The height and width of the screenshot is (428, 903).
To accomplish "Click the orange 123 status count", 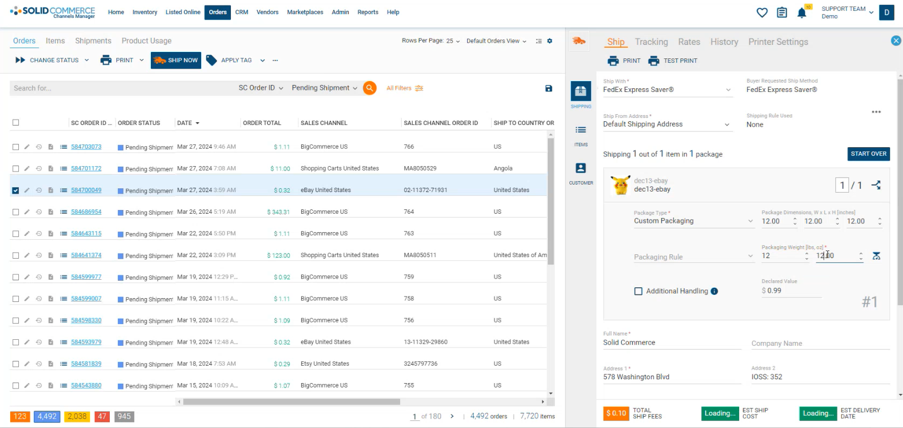I will [20, 416].
